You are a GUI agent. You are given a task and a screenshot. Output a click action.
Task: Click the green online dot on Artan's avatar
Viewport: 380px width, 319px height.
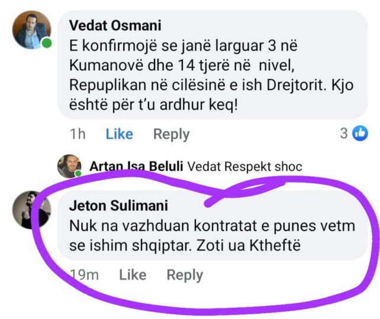pyautogui.click(x=78, y=174)
